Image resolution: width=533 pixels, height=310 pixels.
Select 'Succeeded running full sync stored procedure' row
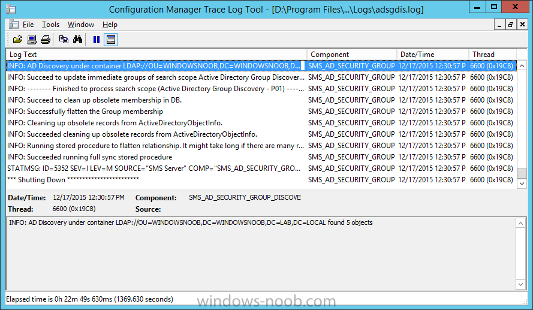tap(261, 157)
